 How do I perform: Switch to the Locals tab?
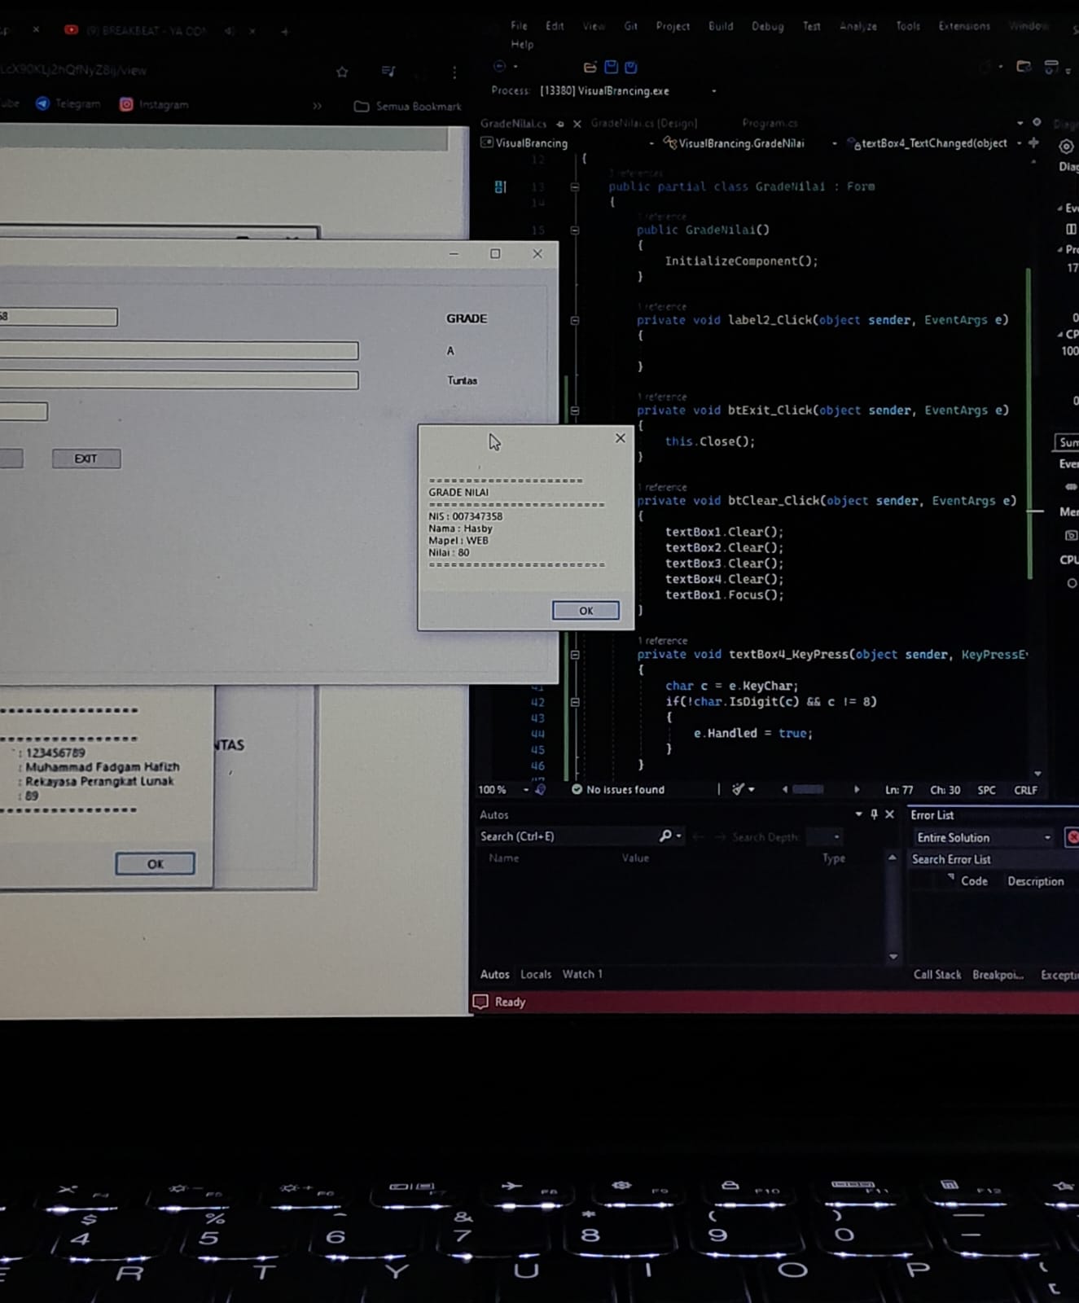[x=536, y=974]
